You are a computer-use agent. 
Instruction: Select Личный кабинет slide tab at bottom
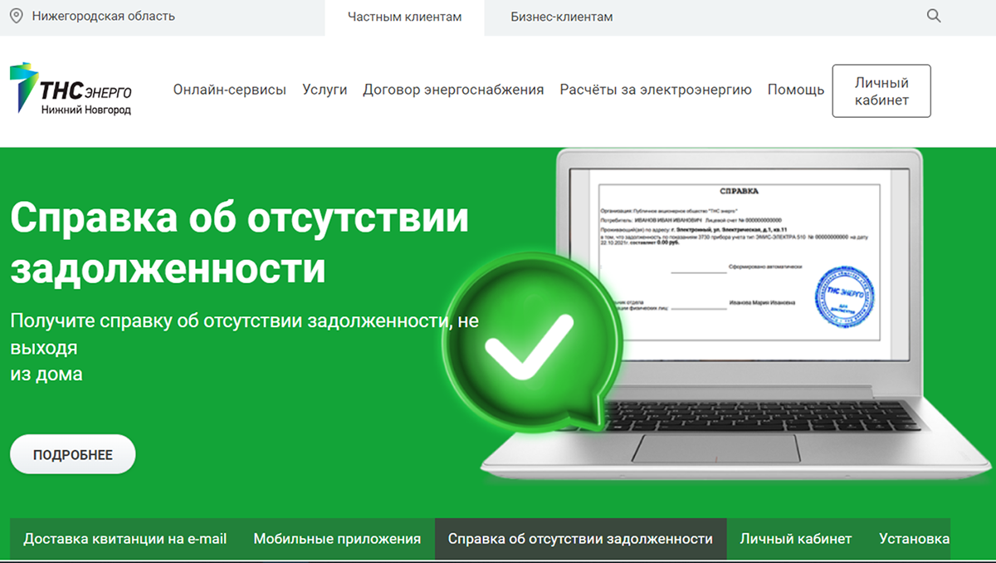coord(796,539)
